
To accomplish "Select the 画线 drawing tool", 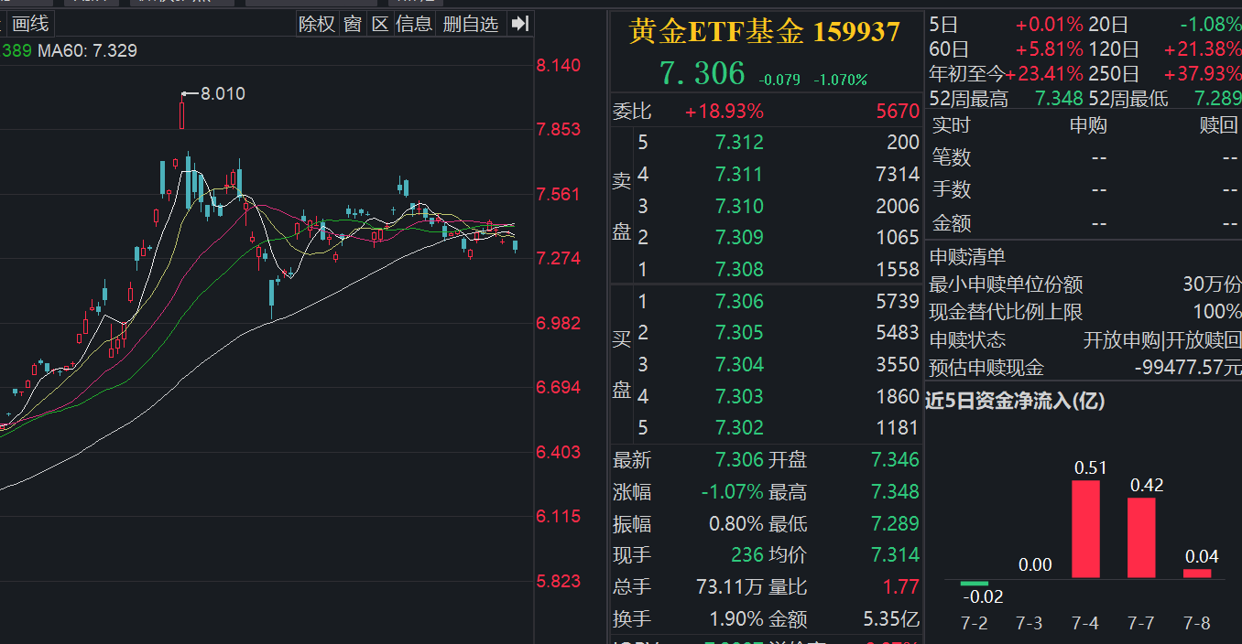I will pyautogui.click(x=30, y=24).
